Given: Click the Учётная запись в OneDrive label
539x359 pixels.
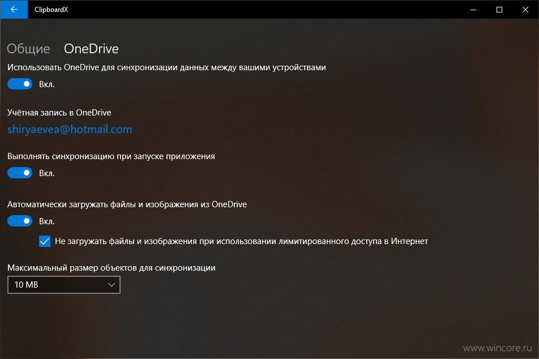Looking at the screenshot, I should click(x=59, y=113).
